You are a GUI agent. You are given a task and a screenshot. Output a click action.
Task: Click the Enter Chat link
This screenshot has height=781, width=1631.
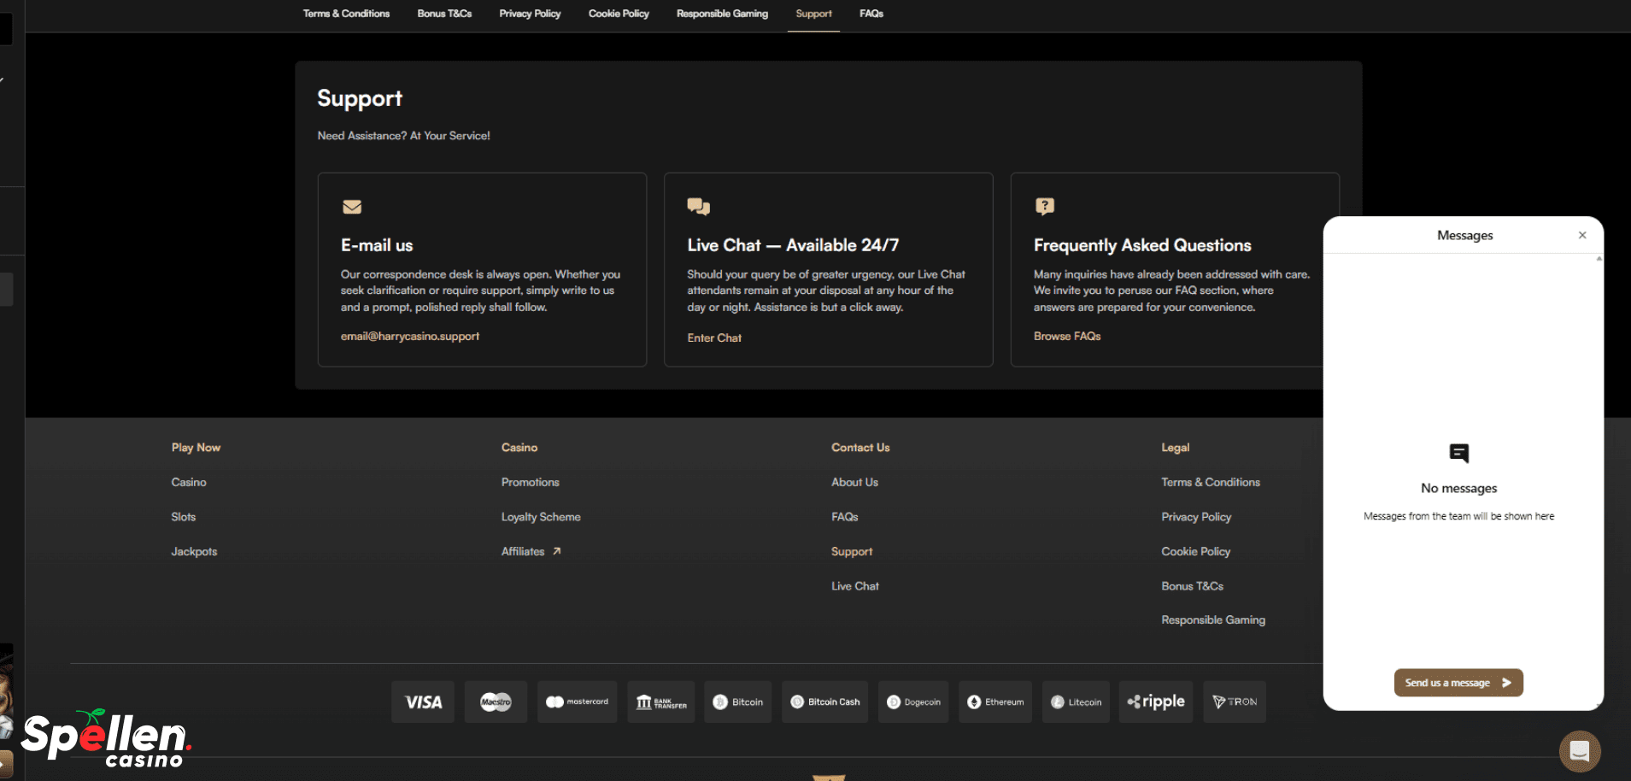pos(714,338)
